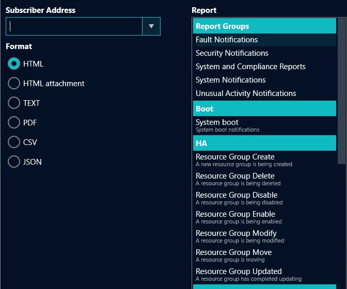Select System and Compliance Reports
347x289 pixels.
(250, 67)
